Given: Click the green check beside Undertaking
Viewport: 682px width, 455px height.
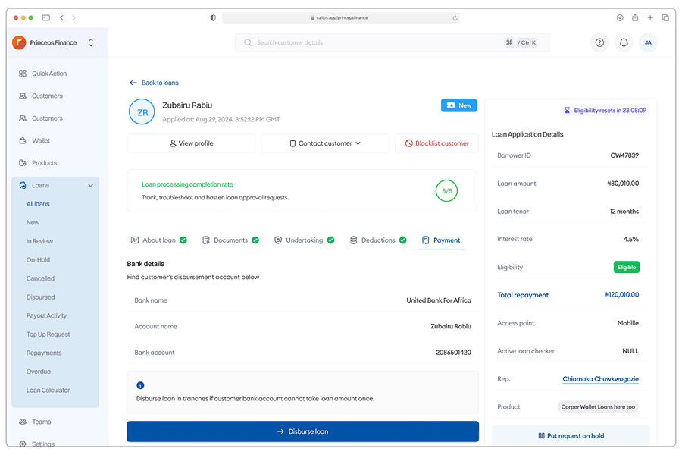Looking at the screenshot, I should [330, 240].
